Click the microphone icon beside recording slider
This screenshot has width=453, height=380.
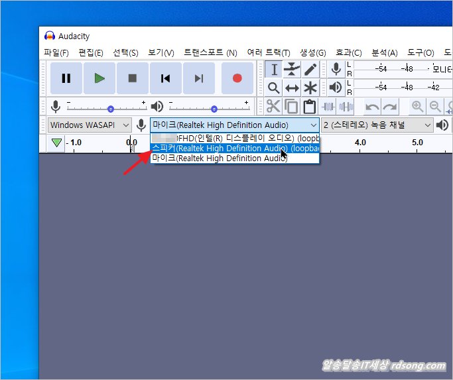(56, 107)
